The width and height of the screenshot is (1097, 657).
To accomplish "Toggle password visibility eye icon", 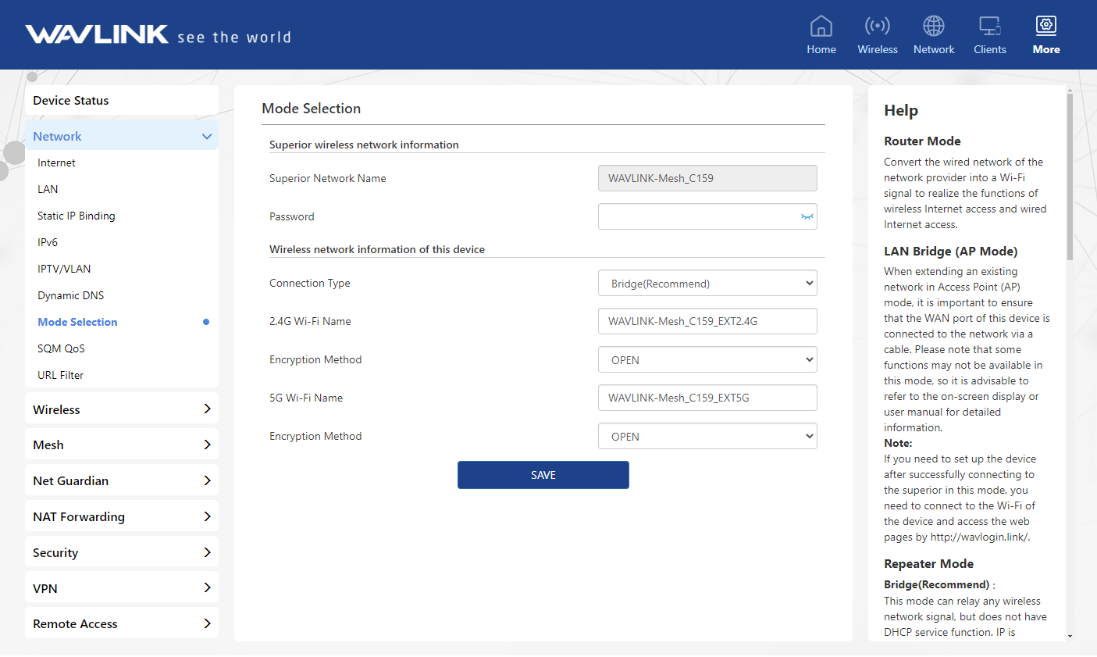I will 807,217.
